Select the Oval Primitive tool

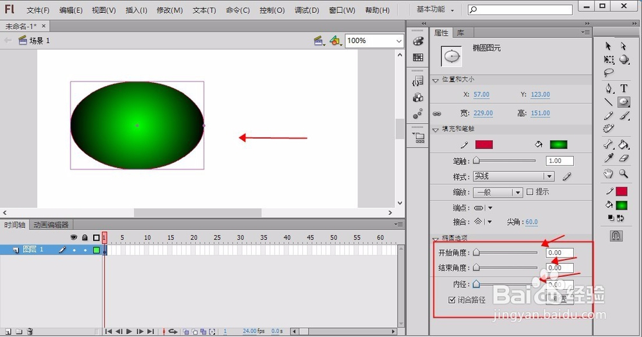coord(623,101)
